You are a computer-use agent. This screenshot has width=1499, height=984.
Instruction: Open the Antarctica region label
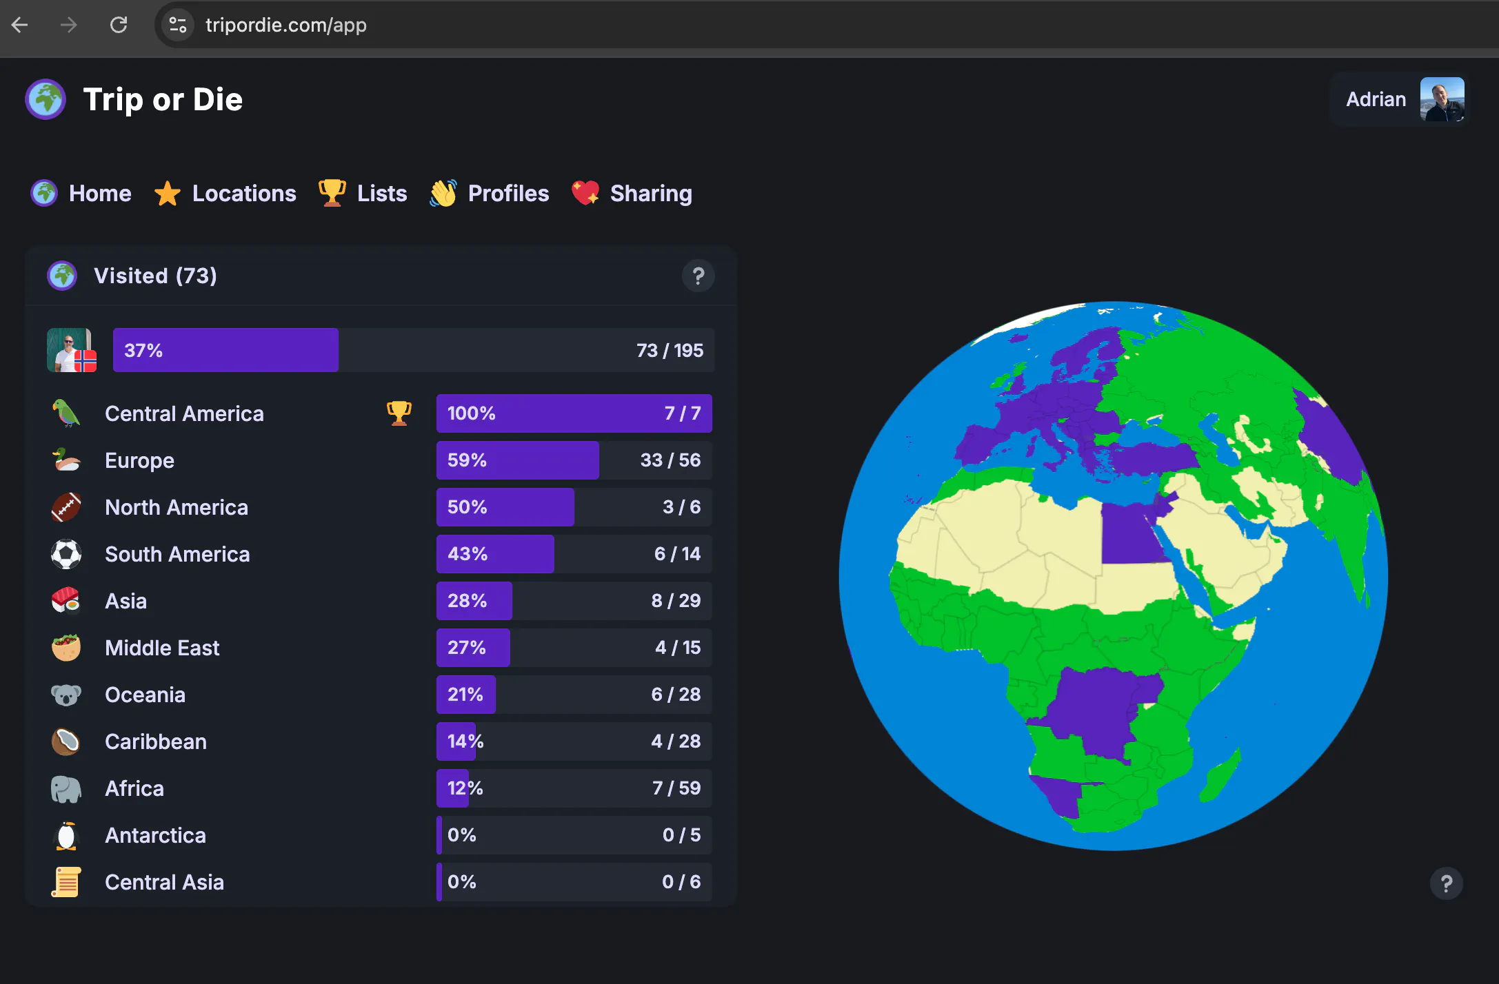point(155,835)
